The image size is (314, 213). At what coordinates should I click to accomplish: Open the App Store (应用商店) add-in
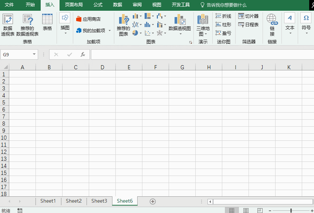tap(88, 19)
